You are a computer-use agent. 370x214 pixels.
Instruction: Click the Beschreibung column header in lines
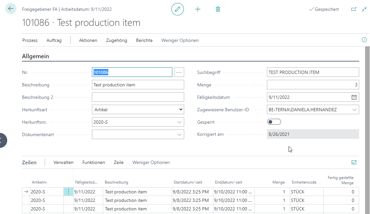(x=116, y=182)
